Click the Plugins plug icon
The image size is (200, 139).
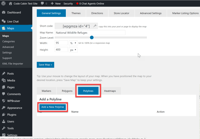[4, 115]
